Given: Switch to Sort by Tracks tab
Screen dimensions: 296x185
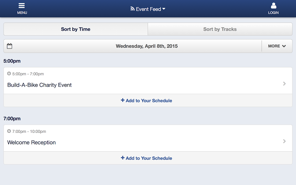Looking at the screenshot, I should tap(220, 29).
